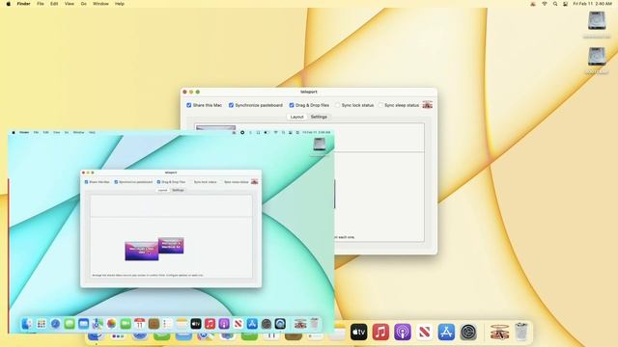Enable Sync lock status in teal desktop window
Screen dimensions: 618x347
[x=191, y=182]
